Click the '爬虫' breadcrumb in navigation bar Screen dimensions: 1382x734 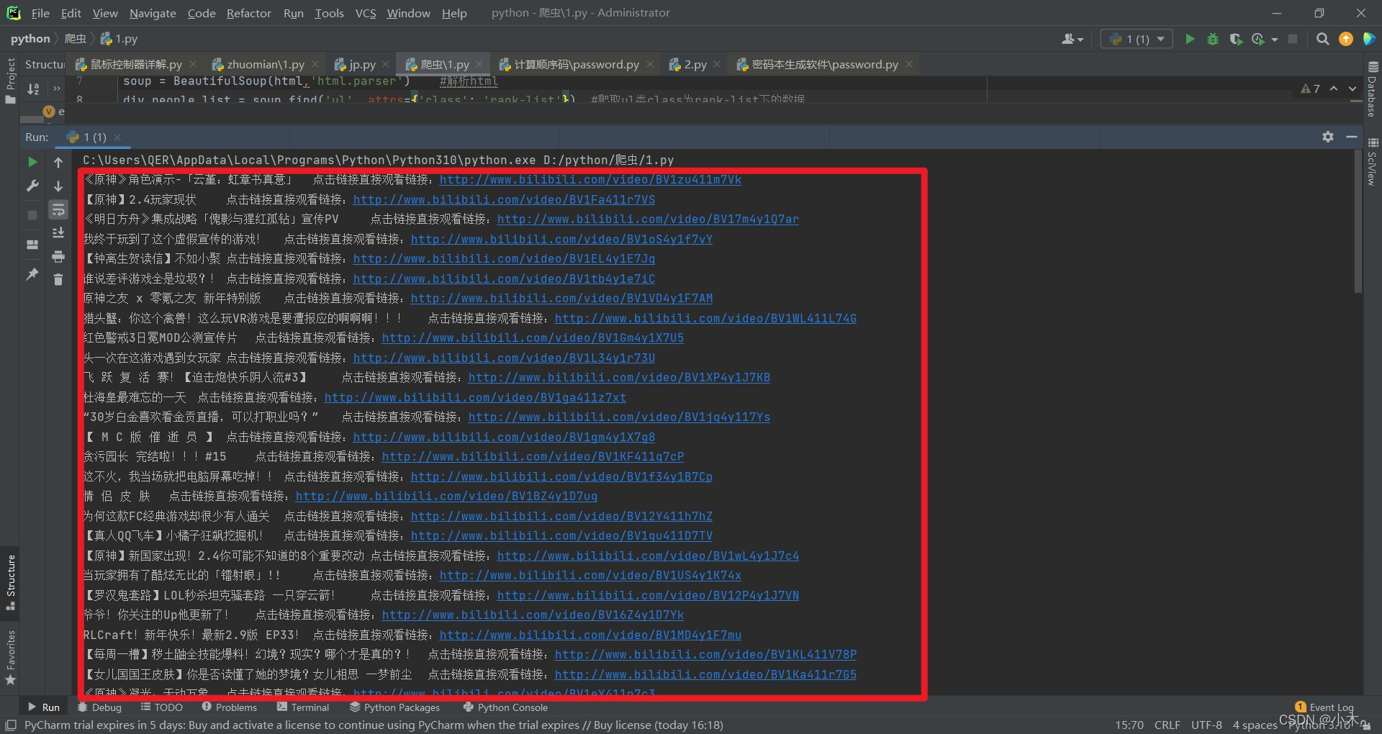coord(75,39)
